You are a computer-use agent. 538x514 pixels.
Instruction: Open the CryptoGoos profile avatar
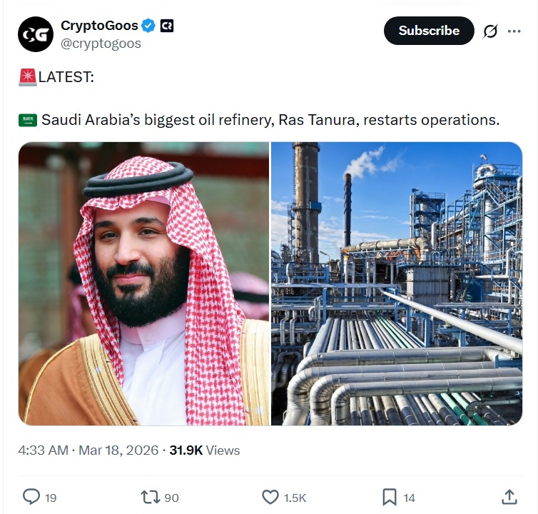coord(36,34)
